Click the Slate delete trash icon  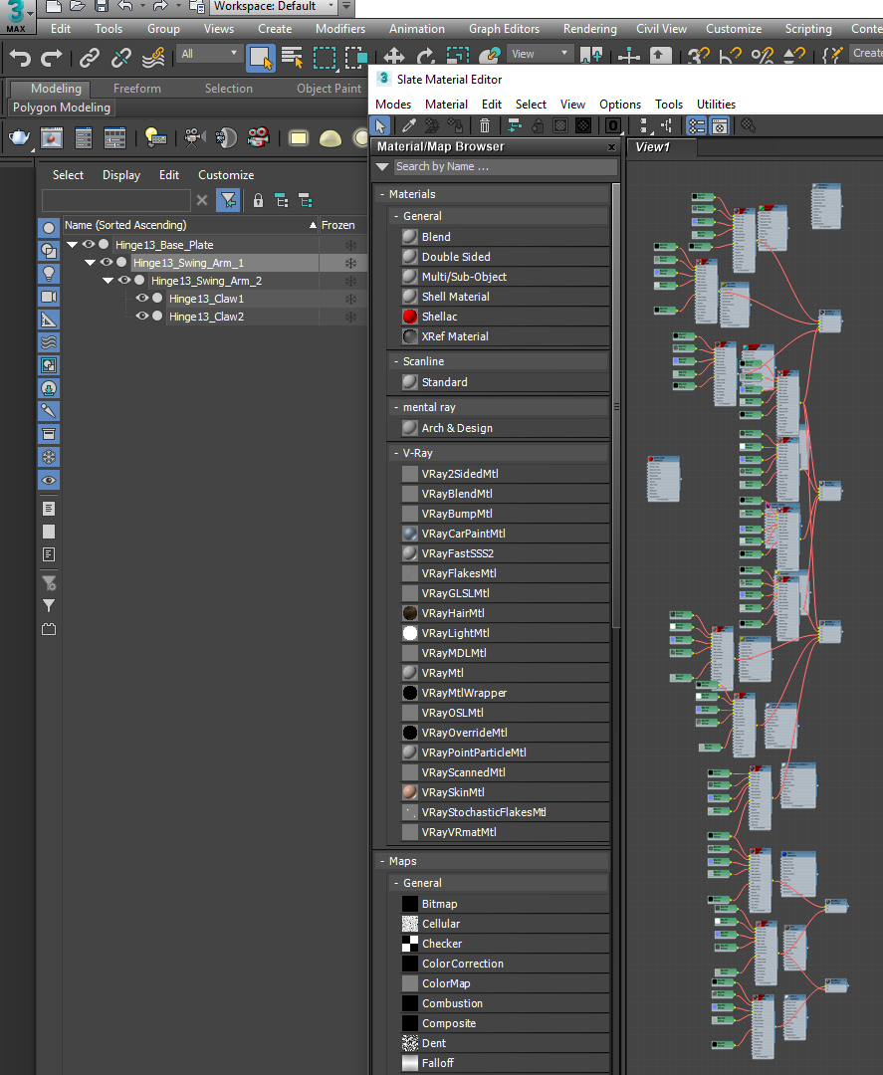coord(485,125)
